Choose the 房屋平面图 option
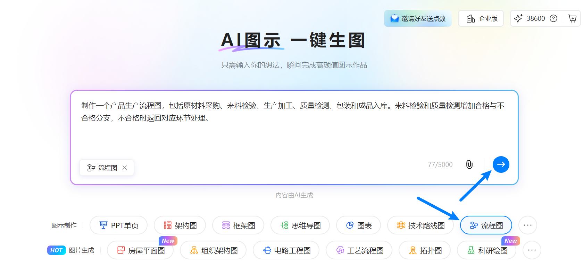The height and width of the screenshot is (267, 583). click(140, 250)
